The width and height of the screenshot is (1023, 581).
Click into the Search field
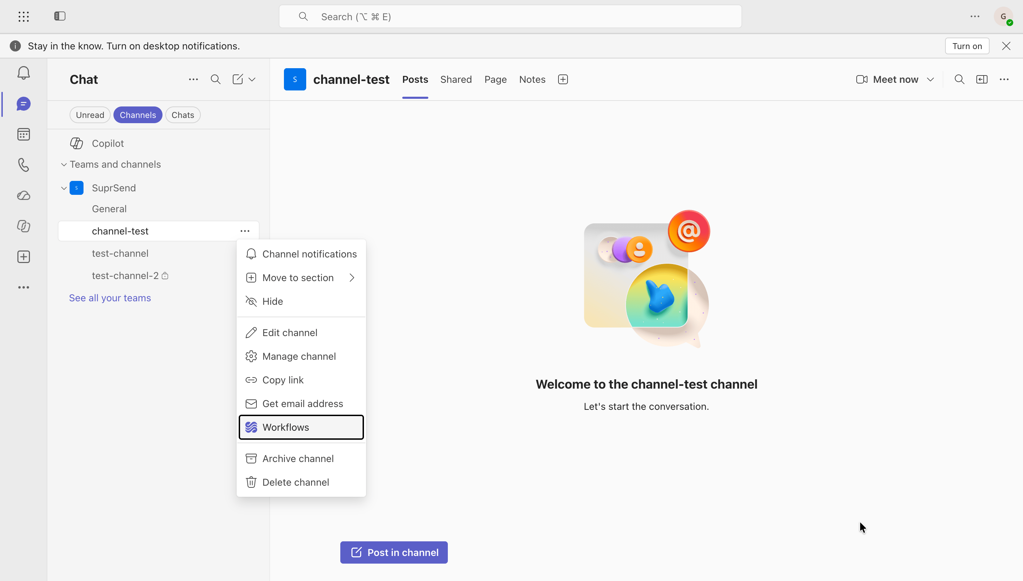point(510,16)
